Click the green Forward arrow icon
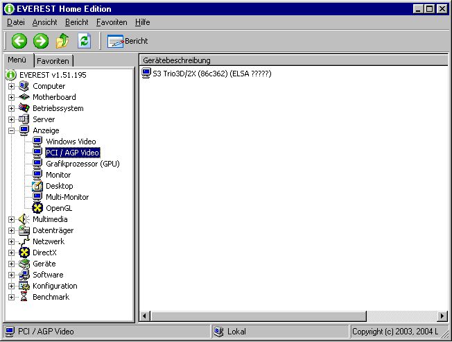 tap(41, 41)
